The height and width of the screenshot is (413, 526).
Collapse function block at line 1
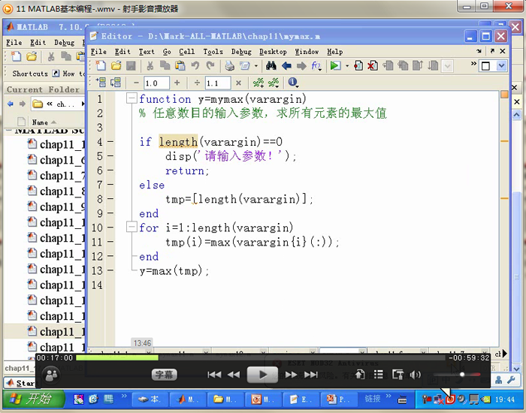point(131,98)
